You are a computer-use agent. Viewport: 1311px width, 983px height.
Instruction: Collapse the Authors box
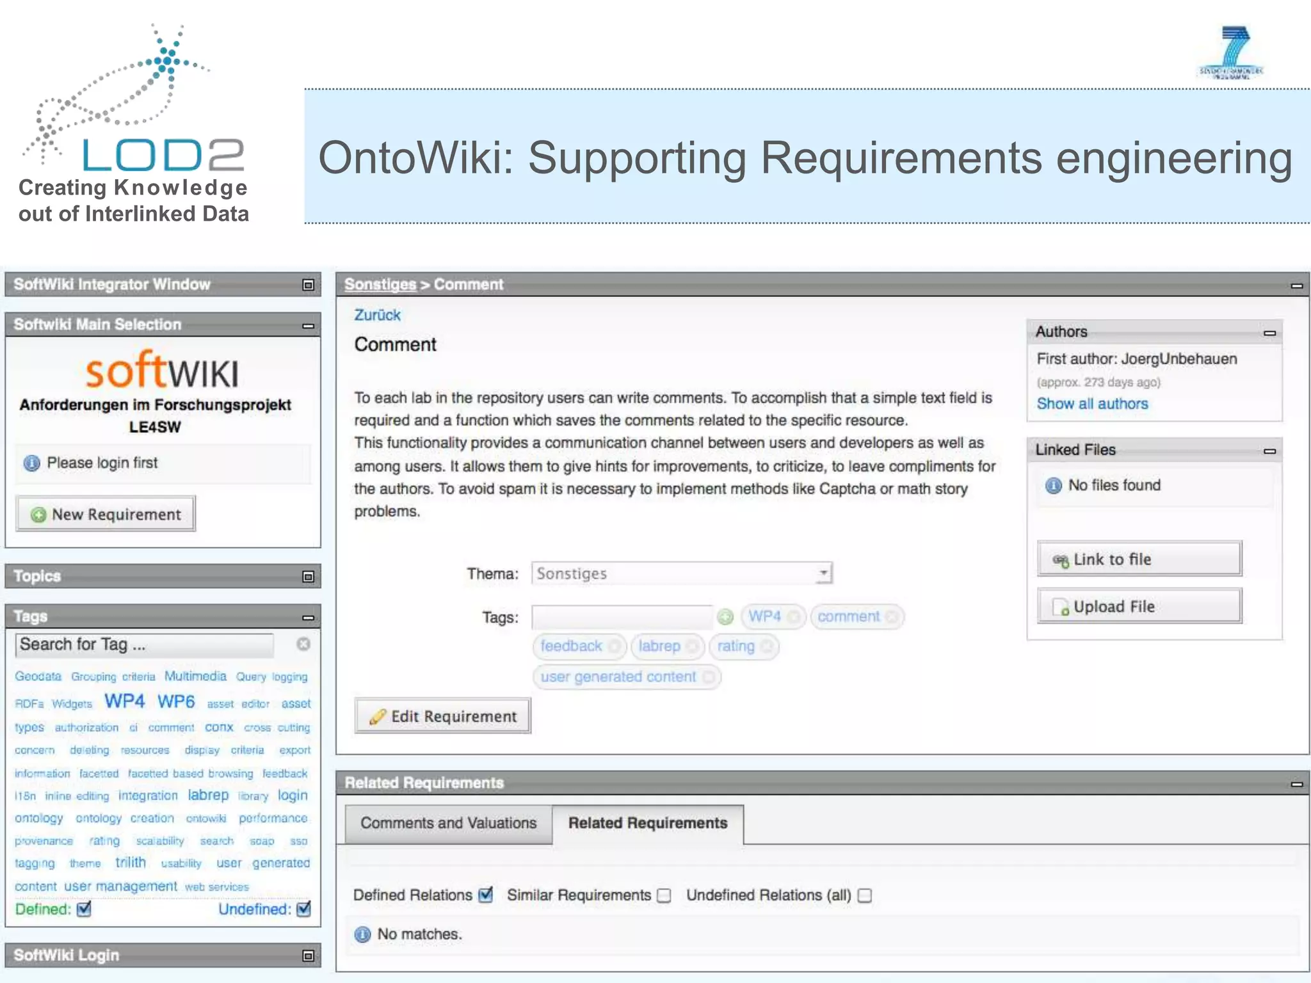[x=1270, y=333]
